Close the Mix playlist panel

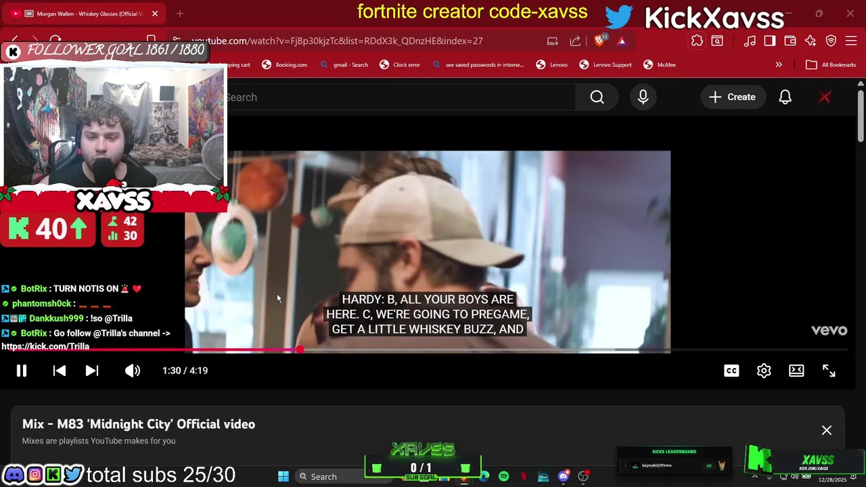pos(827,430)
